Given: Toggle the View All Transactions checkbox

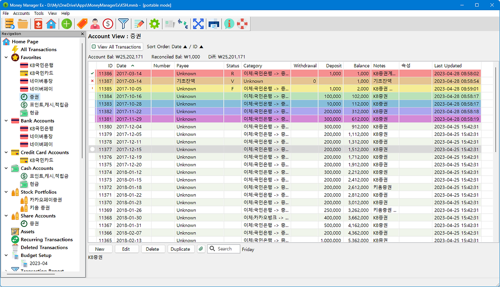Looking at the screenshot, I should (x=94, y=46).
